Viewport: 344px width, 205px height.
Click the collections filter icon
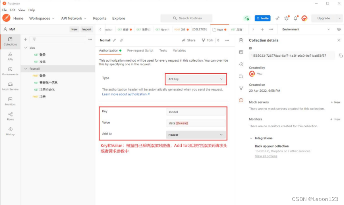click(34, 39)
